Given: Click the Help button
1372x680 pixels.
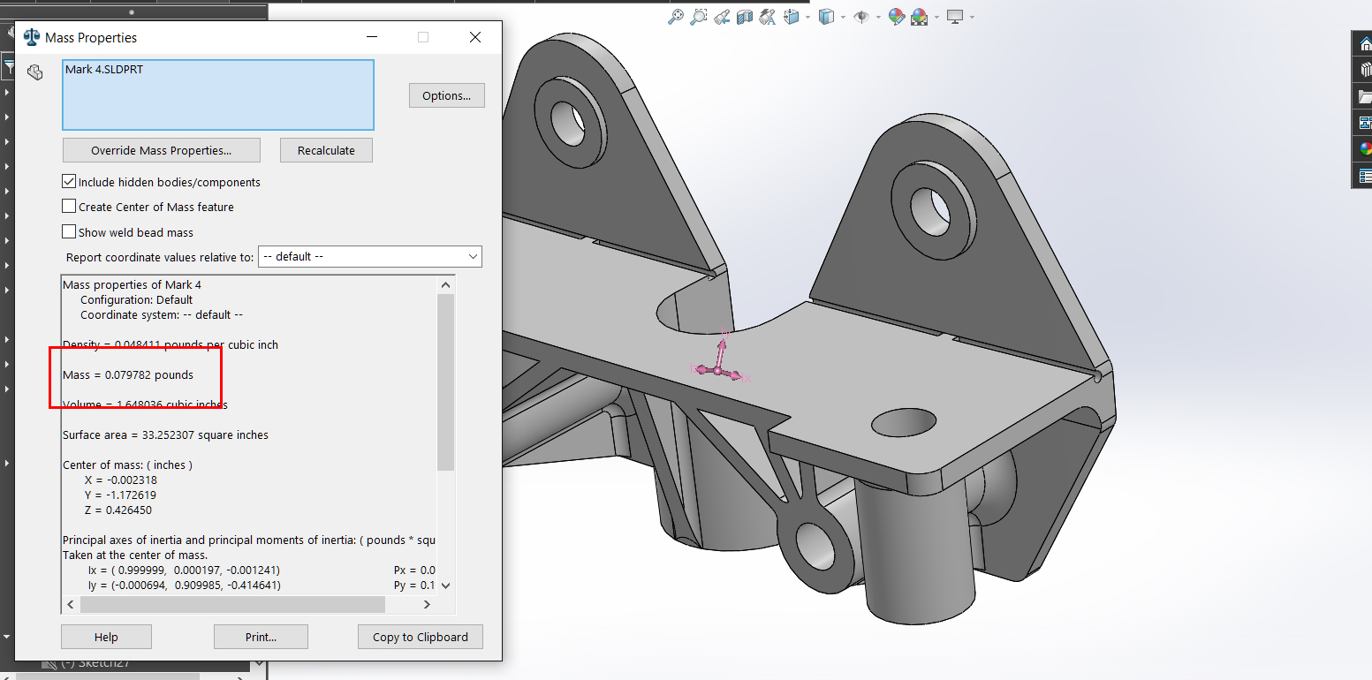Looking at the screenshot, I should click(106, 637).
